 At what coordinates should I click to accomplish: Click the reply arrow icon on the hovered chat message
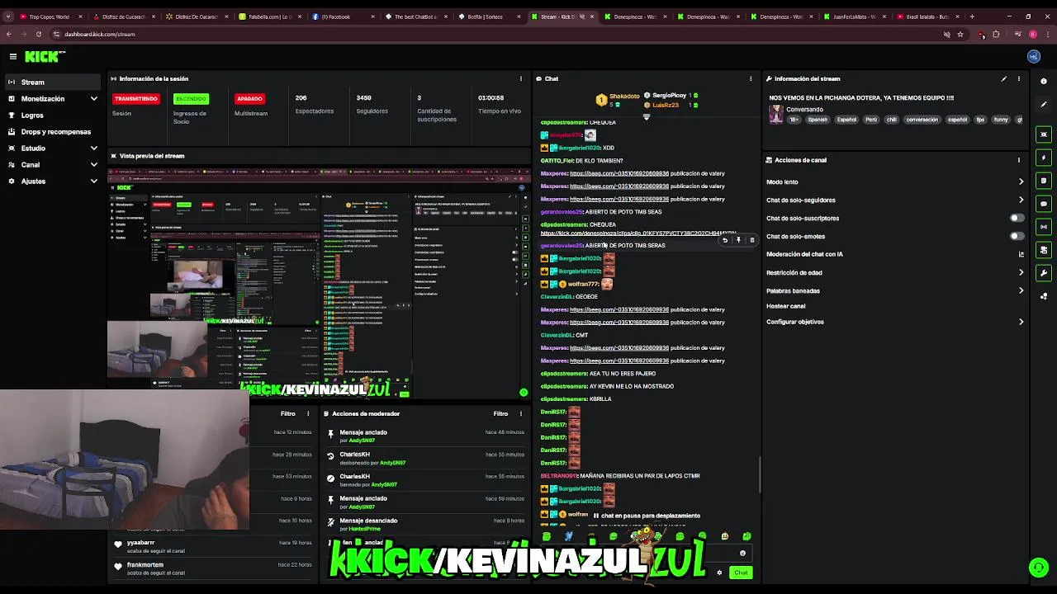click(x=725, y=240)
